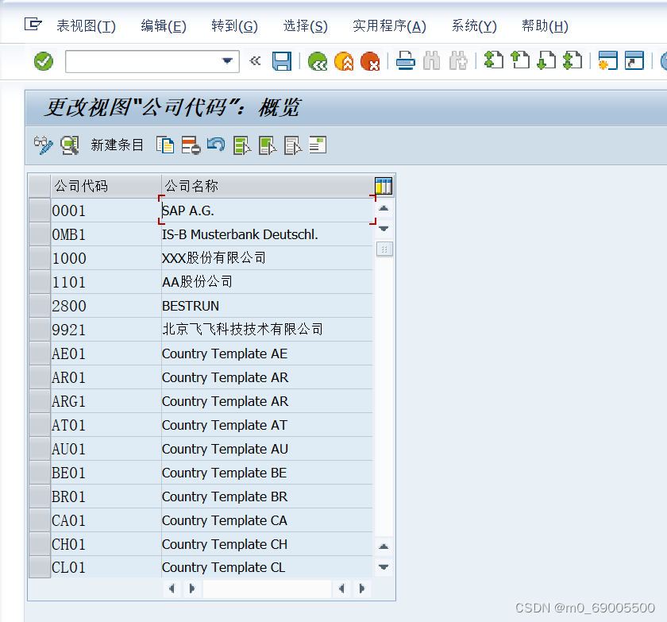Screen dimensions: 667x622
Task: Open the 系统(Y) menu
Action: pos(473,26)
